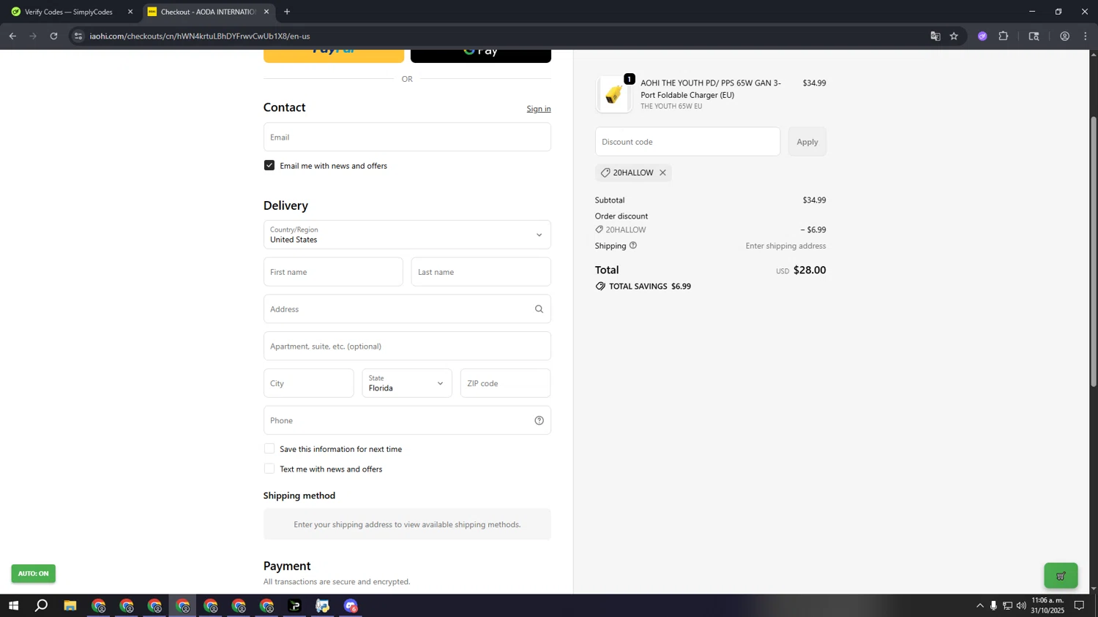Click the address search magnifier icon
Image resolution: width=1098 pixels, height=617 pixels.
[539, 309]
